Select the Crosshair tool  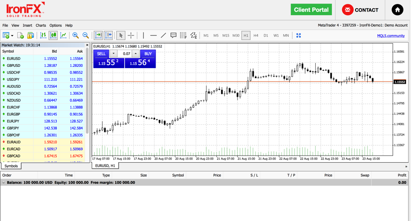point(131,35)
